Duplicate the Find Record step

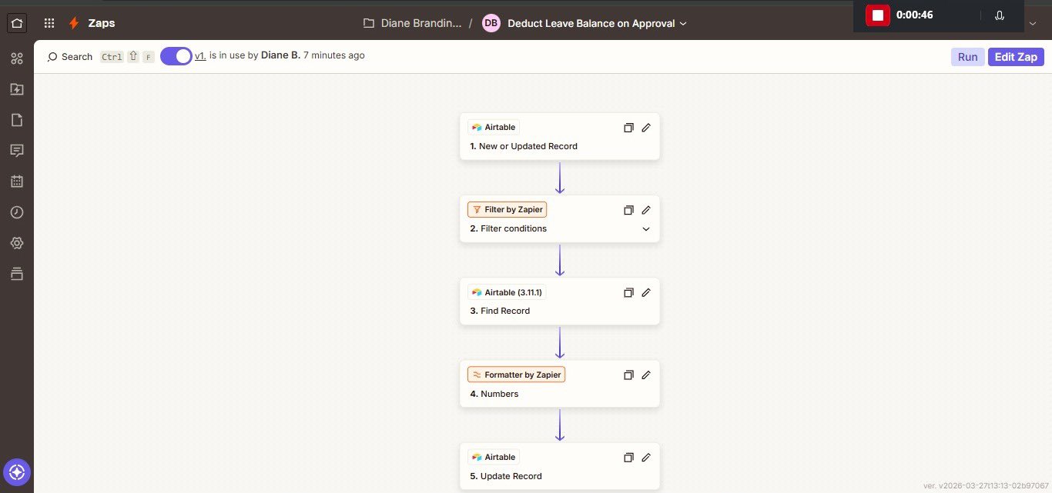click(628, 292)
